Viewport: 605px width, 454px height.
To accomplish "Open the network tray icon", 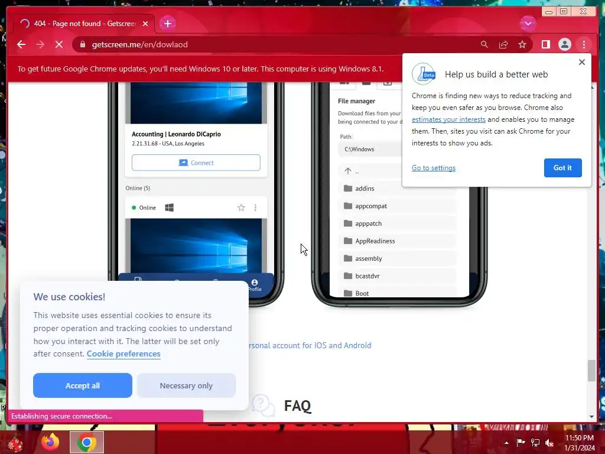I will coord(535,443).
